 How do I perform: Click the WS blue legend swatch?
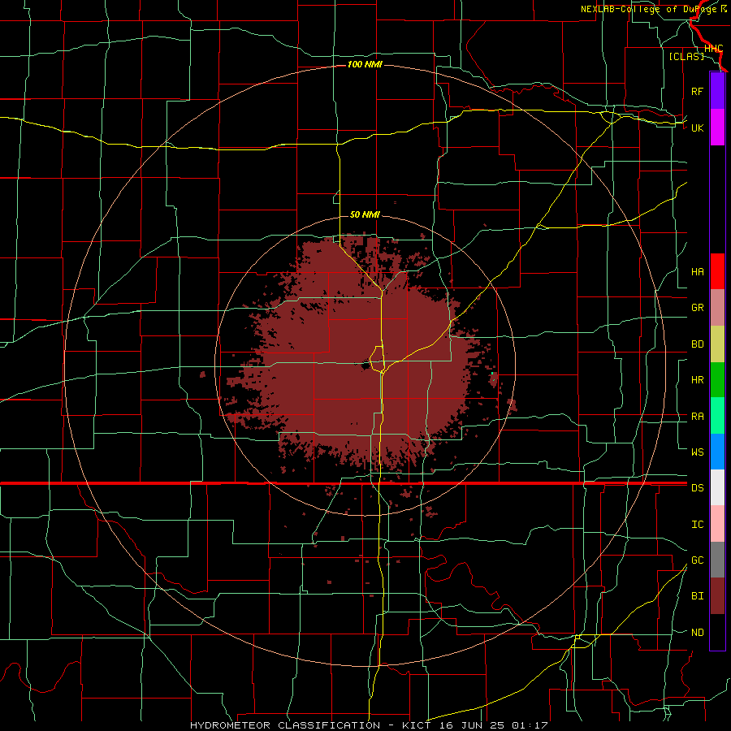click(717, 452)
